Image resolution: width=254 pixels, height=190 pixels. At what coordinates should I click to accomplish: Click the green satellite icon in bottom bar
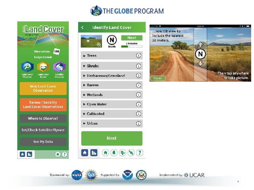click(x=131, y=153)
